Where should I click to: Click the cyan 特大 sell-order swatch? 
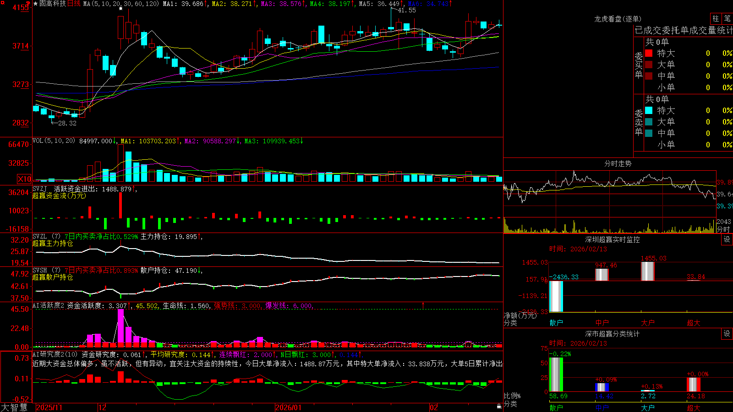pos(649,110)
